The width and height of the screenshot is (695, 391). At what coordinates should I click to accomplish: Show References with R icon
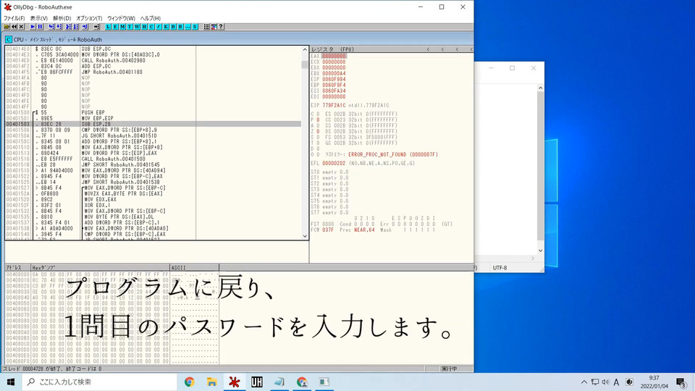click(x=180, y=27)
